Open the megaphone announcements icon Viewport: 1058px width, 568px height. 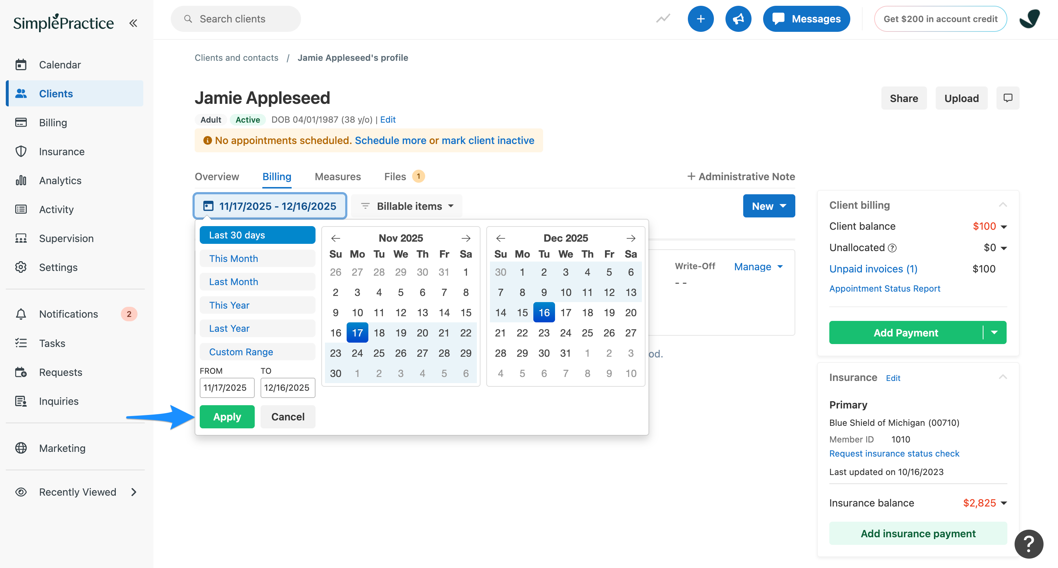pos(738,19)
